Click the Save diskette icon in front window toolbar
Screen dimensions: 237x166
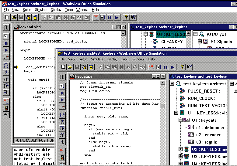77,67
